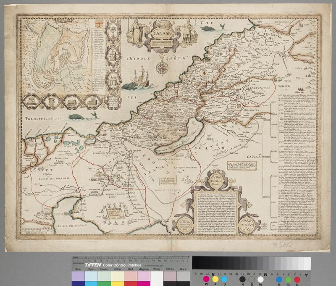The height and width of the screenshot is (286, 336).
Task: Click the compass rose below the title
Action: pos(162,68)
